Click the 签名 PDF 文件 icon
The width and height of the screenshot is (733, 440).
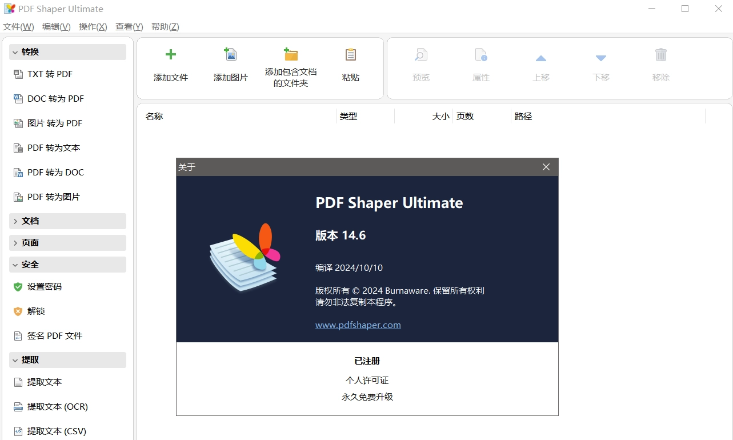[x=18, y=336]
